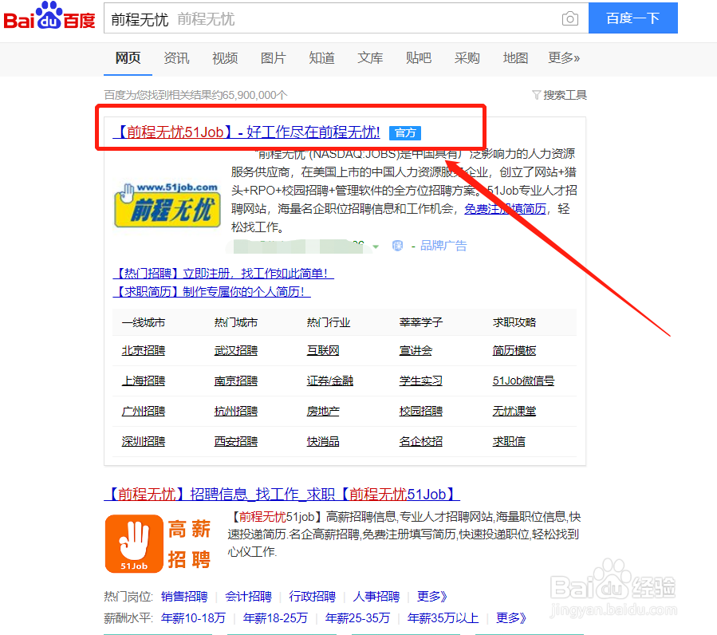Click the 搜索工具 filter icon
Viewport: 717px width, 635px height.
[x=537, y=95]
